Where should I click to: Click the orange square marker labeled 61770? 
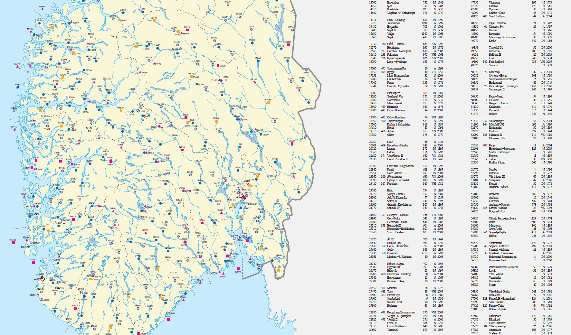154,21
